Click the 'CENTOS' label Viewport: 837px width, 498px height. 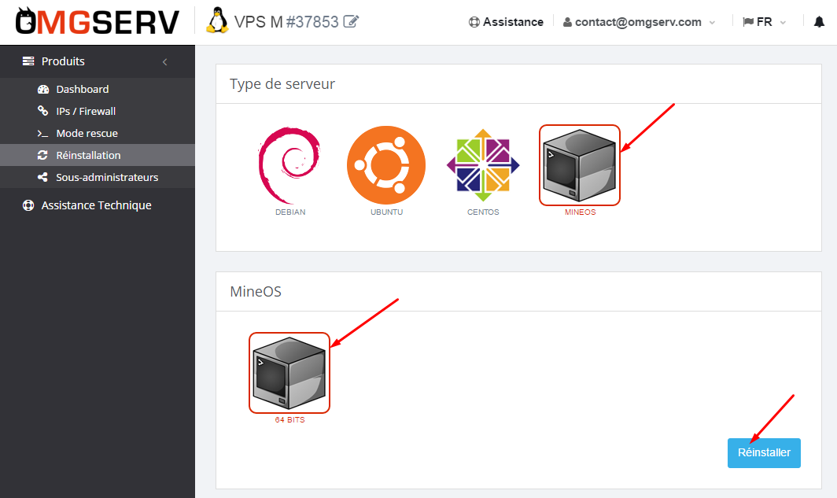pyautogui.click(x=483, y=212)
